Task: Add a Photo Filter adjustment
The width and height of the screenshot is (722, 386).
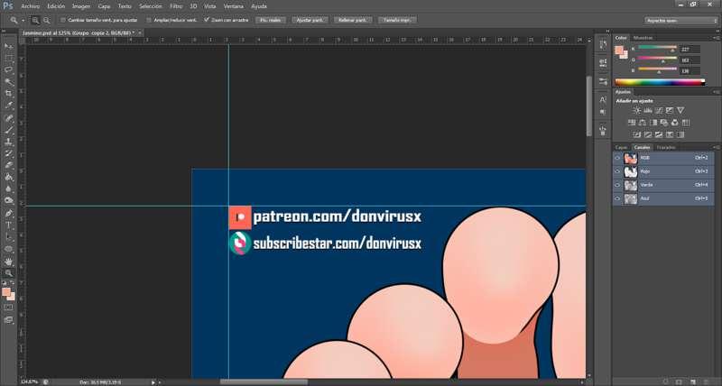Action: (664, 123)
